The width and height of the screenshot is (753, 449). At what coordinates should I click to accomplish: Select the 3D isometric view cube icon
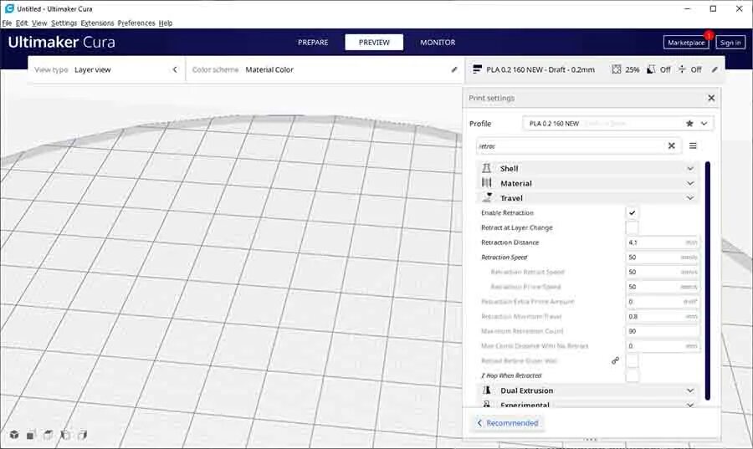(x=14, y=435)
